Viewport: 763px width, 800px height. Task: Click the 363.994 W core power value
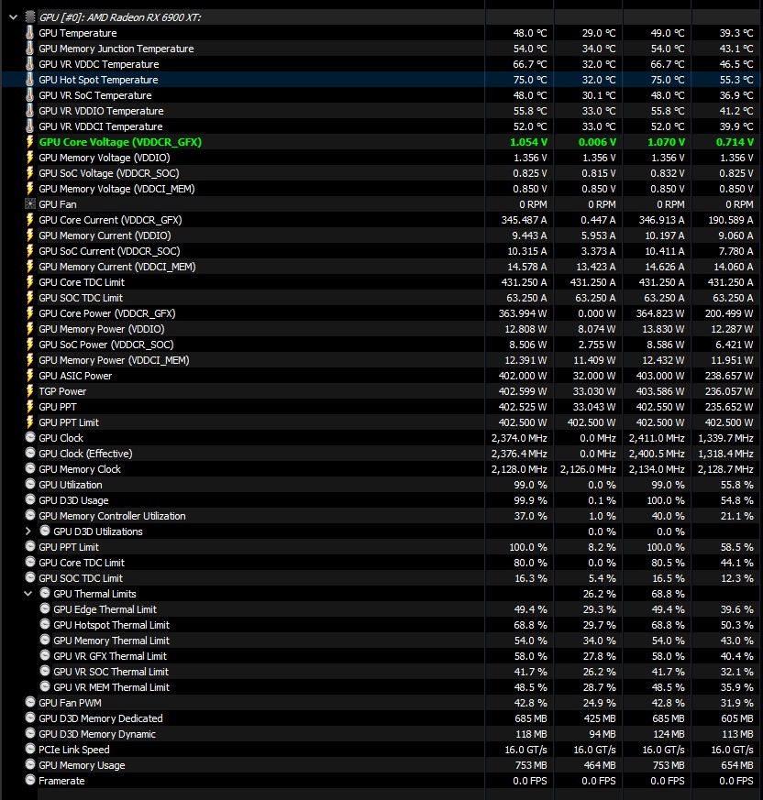click(x=523, y=313)
